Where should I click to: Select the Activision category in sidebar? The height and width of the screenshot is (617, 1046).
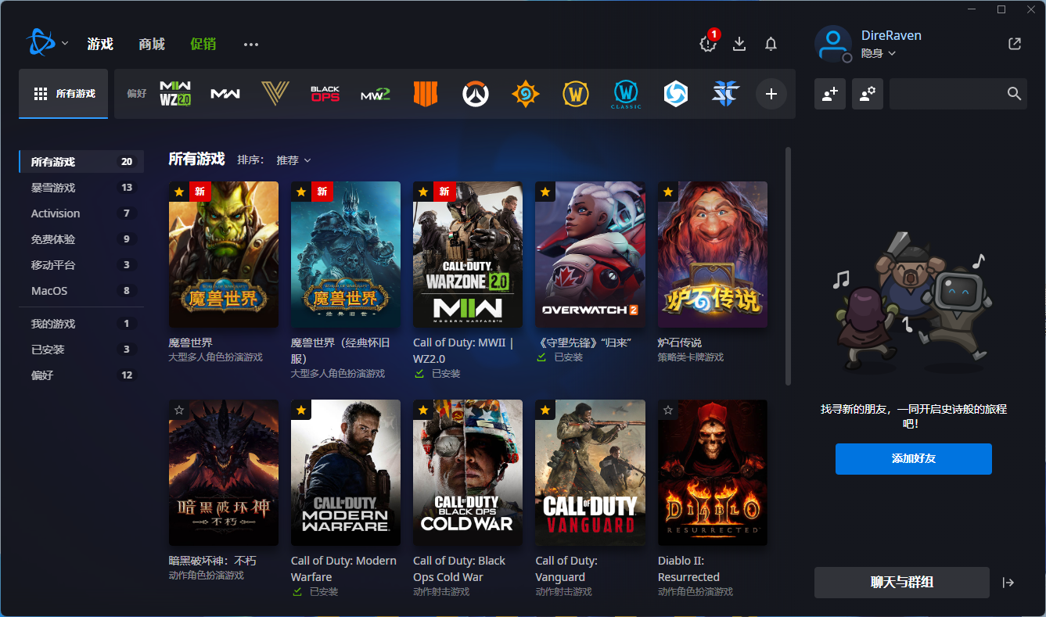pyautogui.click(x=56, y=213)
